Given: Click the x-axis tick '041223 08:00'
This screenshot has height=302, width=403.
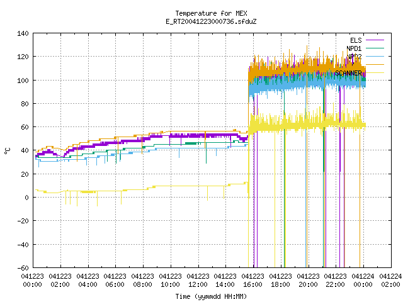Looking at the screenshot, I should coord(143,281).
